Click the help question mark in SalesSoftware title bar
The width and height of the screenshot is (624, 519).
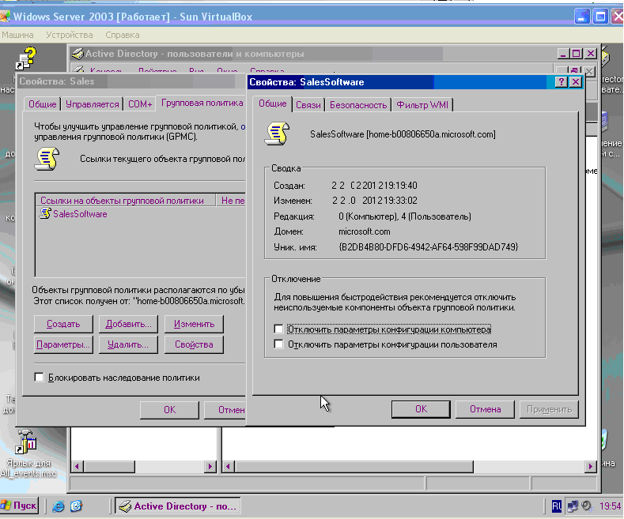click(x=561, y=82)
